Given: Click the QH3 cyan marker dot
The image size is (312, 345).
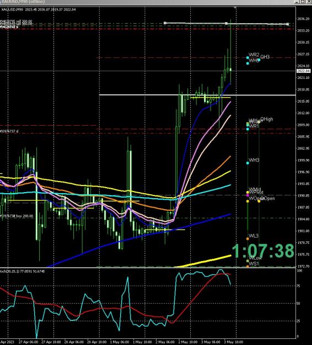Looking at the screenshot, I should (259, 60).
